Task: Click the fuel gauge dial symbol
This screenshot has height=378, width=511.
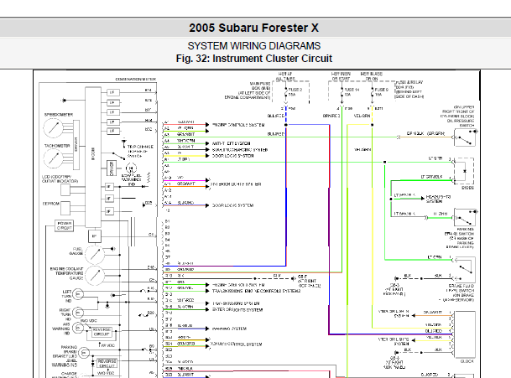Action: [95, 255]
